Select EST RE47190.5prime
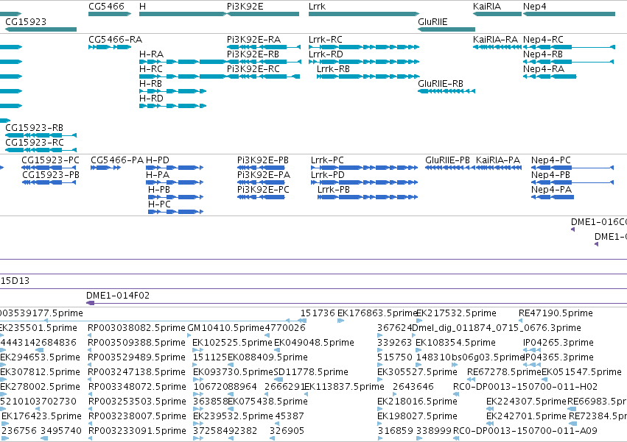The image size is (627, 442). click(520, 321)
